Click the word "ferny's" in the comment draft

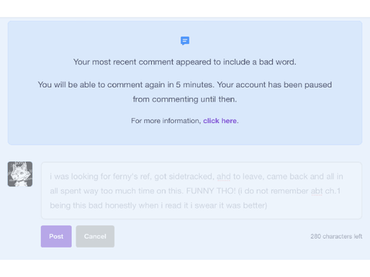coord(126,177)
